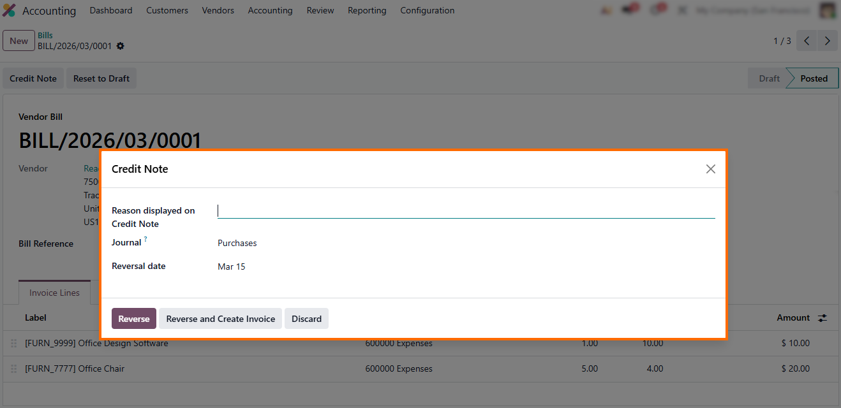Viewport: 841px width, 408px height.
Task: Open the Reporting menu
Action: [367, 11]
